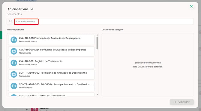Image resolution: width=201 pixels, height=111 pixels.
Task: Click the document list scrollbar thumb
Action: [97, 43]
